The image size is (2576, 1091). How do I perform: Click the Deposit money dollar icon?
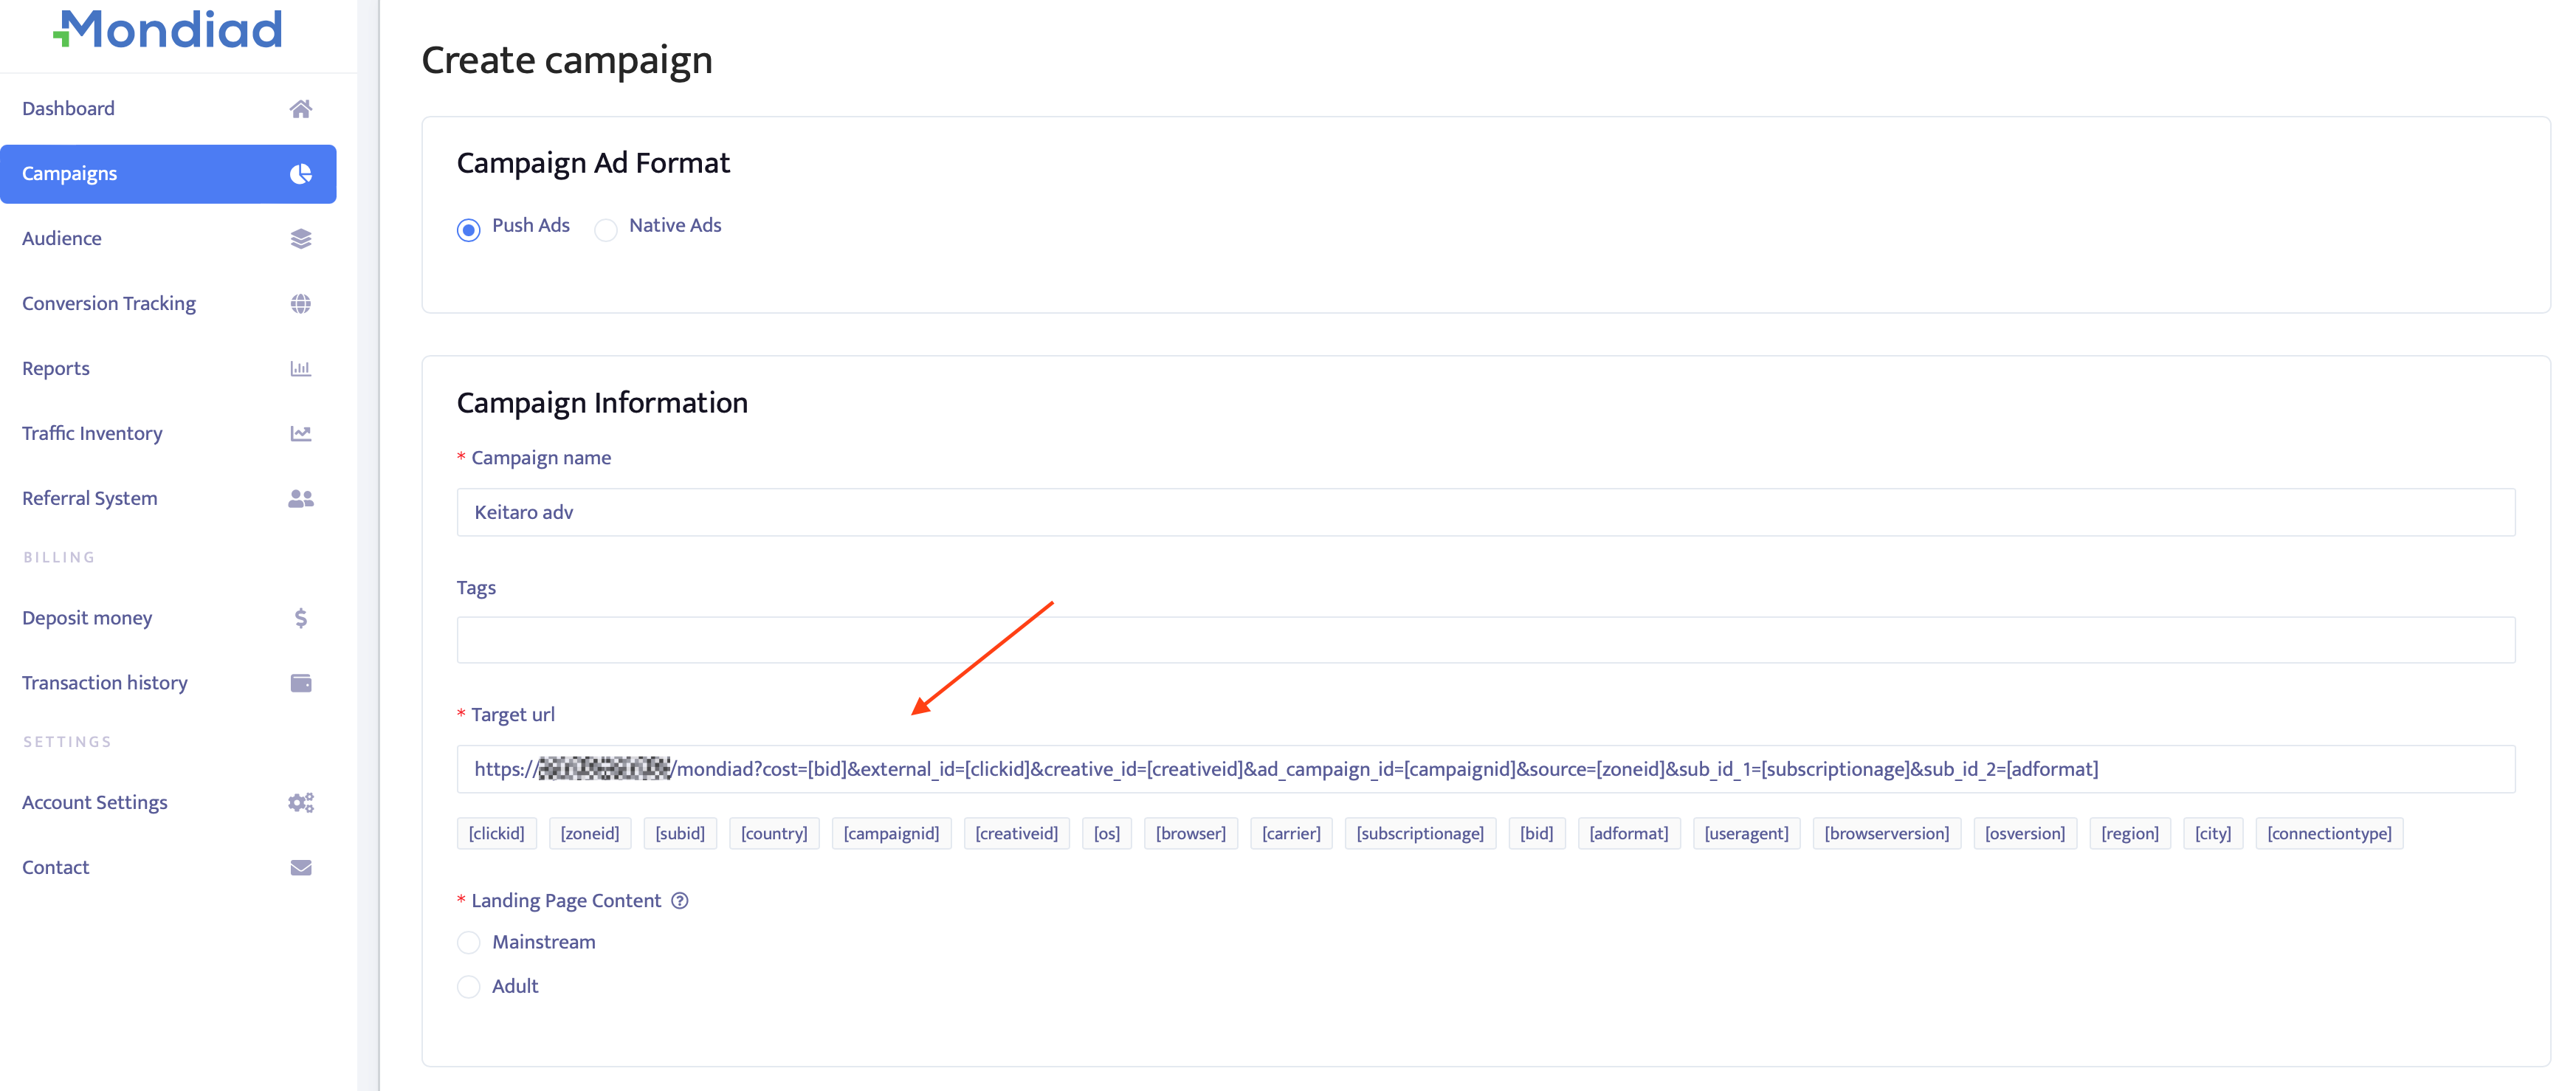tap(300, 619)
